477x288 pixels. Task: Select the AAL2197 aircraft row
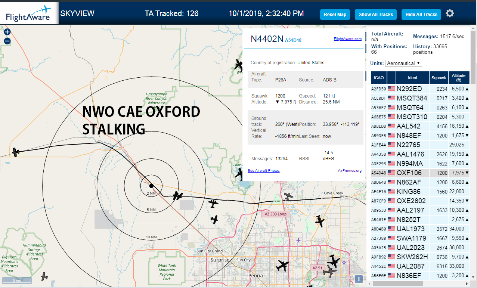point(420,210)
